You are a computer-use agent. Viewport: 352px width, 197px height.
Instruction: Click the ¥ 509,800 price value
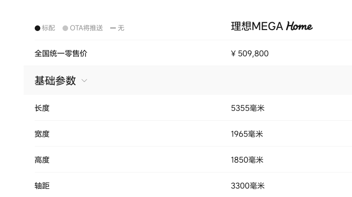click(250, 54)
